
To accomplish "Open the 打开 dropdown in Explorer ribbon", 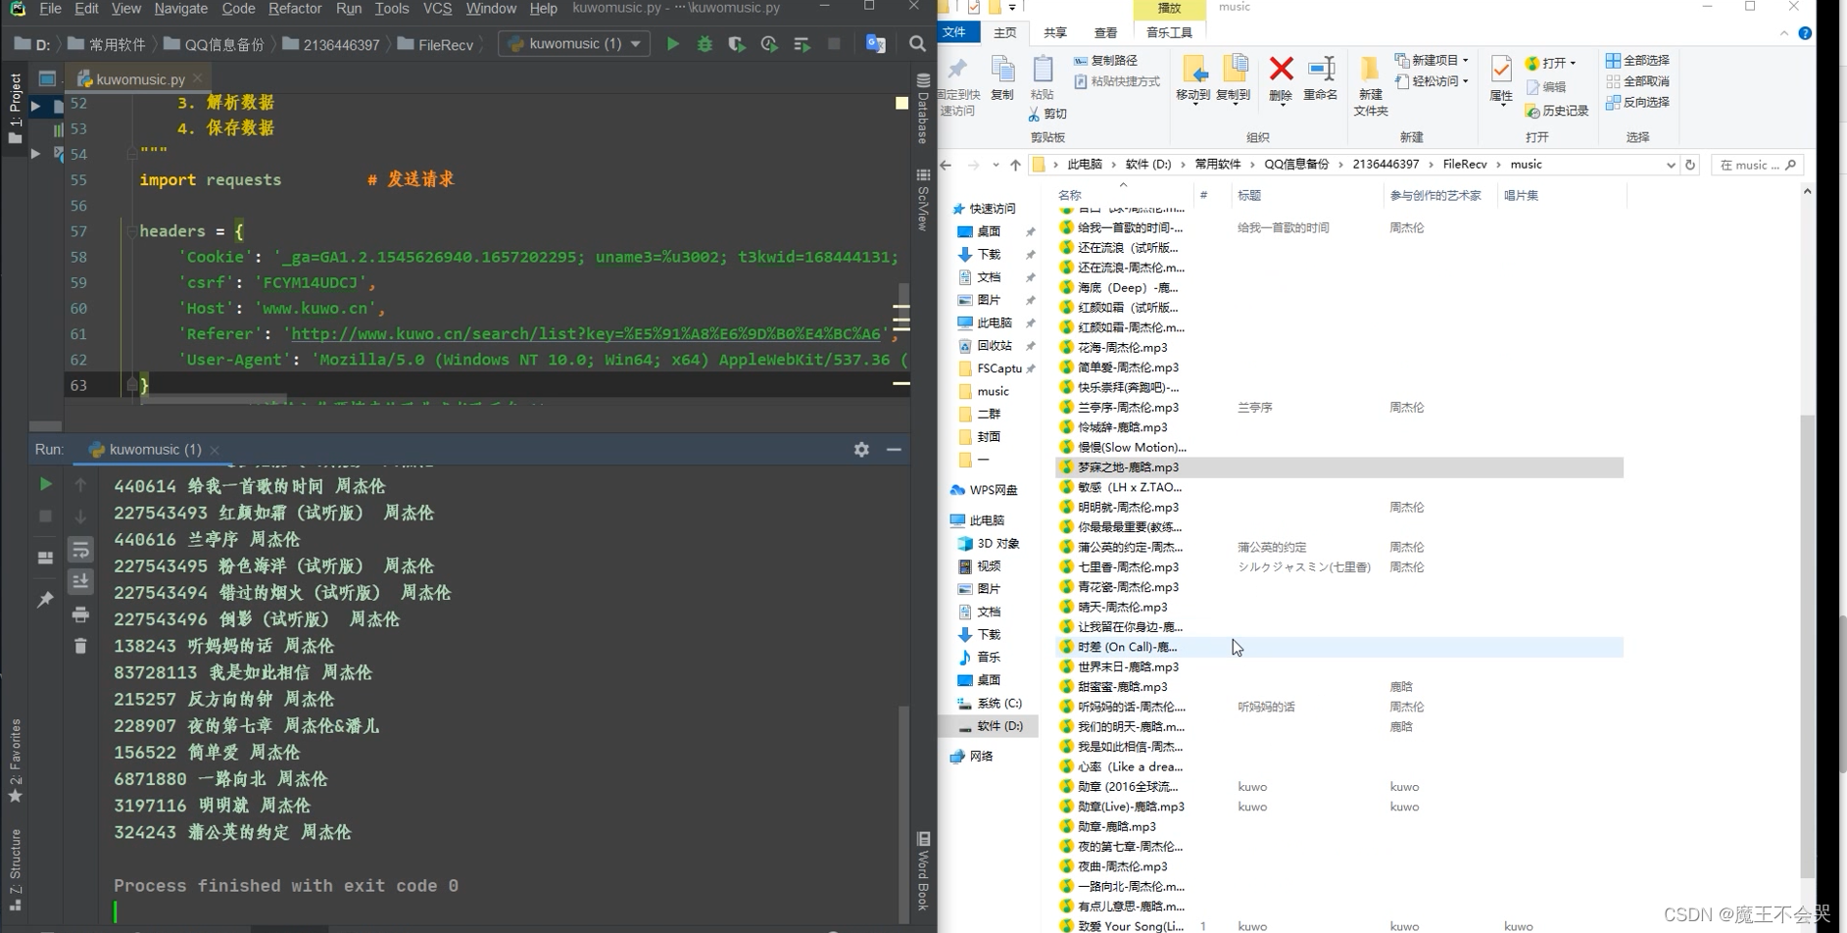I will point(1550,64).
